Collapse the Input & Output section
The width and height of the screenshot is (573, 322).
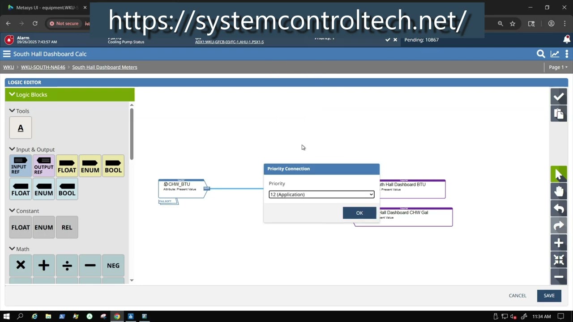[x=12, y=149]
